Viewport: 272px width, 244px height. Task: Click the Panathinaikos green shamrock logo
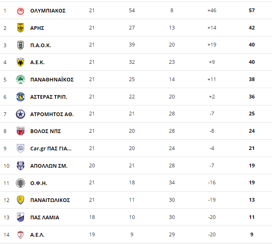[20, 80]
